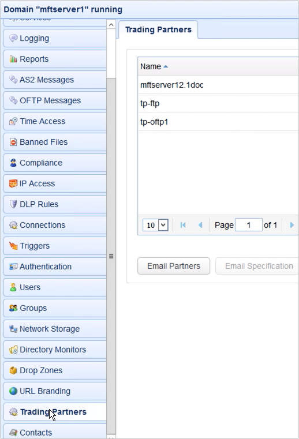Open OFTP Messages in sidebar
This screenshot has height=439, width=299.
(x=55, y=100)
